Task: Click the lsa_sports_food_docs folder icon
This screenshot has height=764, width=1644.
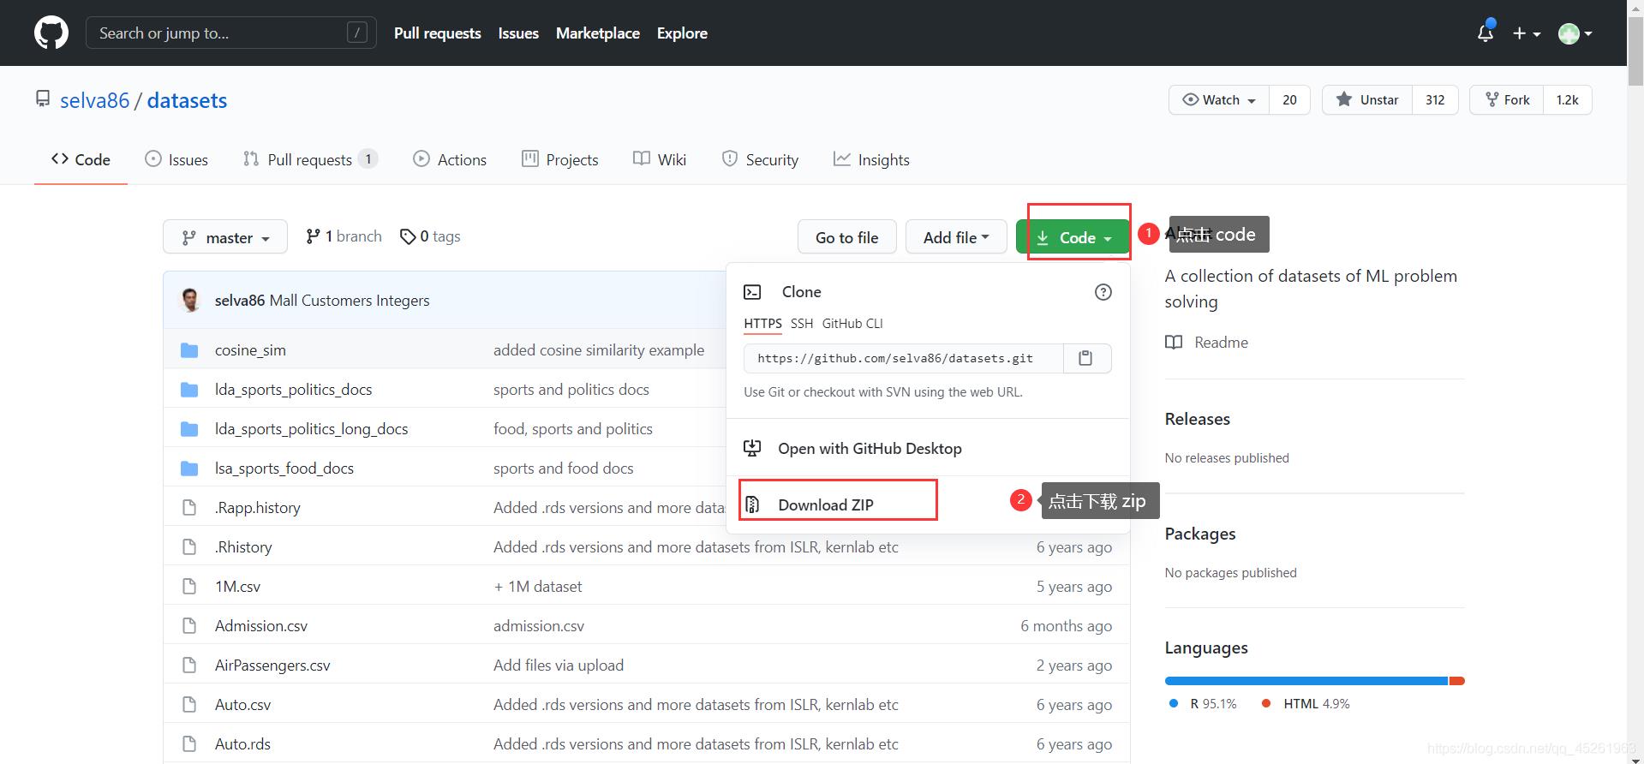Action: [x=189, y=469]
